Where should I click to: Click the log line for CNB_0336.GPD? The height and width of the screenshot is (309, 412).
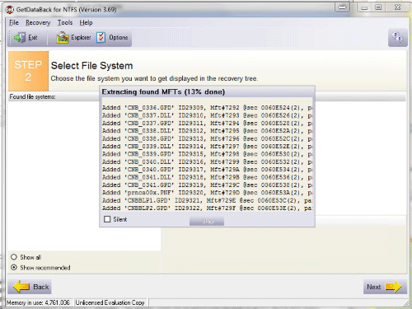tap(207, 107)
